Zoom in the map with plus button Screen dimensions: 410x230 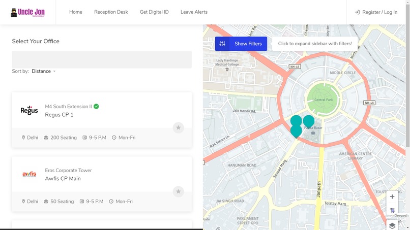click(392, 196)
